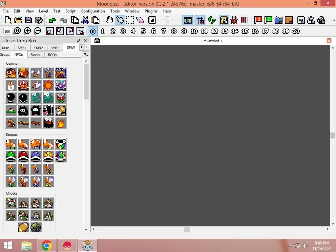Screen dimensions: 336x252
Task: Switch to section 0
Action: pos(93,31)
